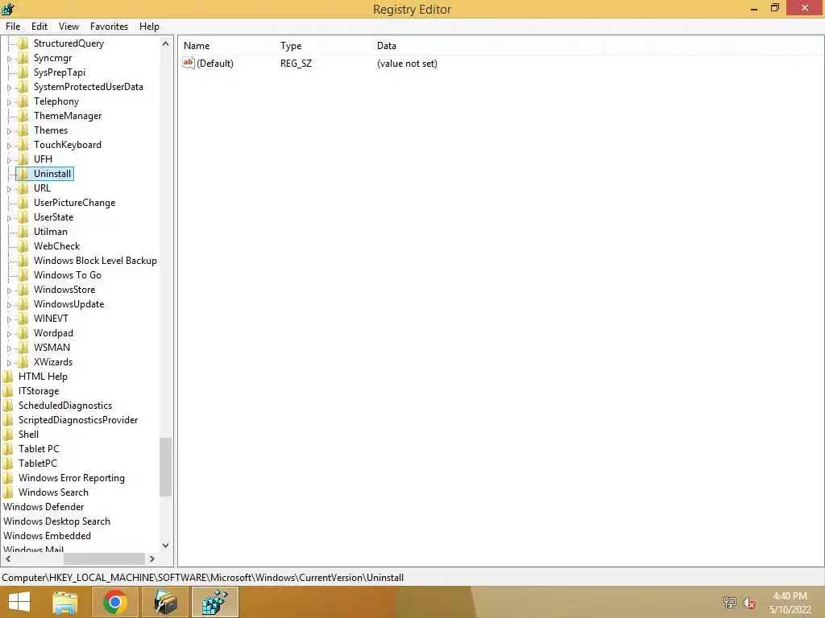Select the Windows Desktop Search key
Screen dimensions: 825x618
click(x=57, y=521)
